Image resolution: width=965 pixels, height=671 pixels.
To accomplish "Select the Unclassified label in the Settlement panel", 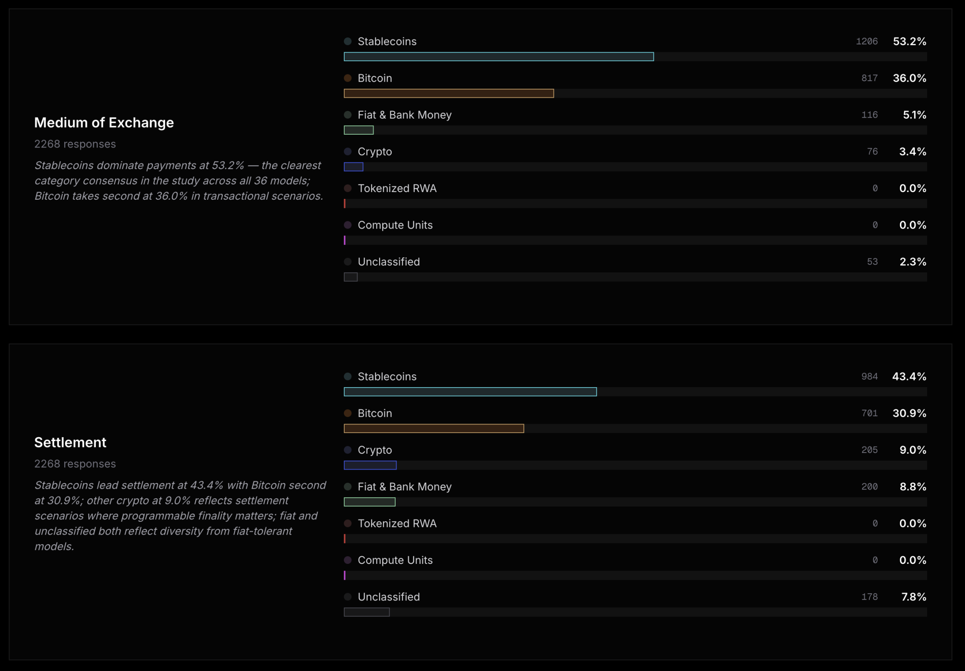I will pos(388,597).
